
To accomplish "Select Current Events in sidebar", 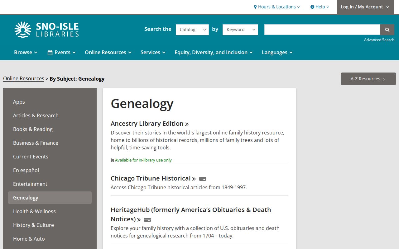I will (x=50, y=157).
